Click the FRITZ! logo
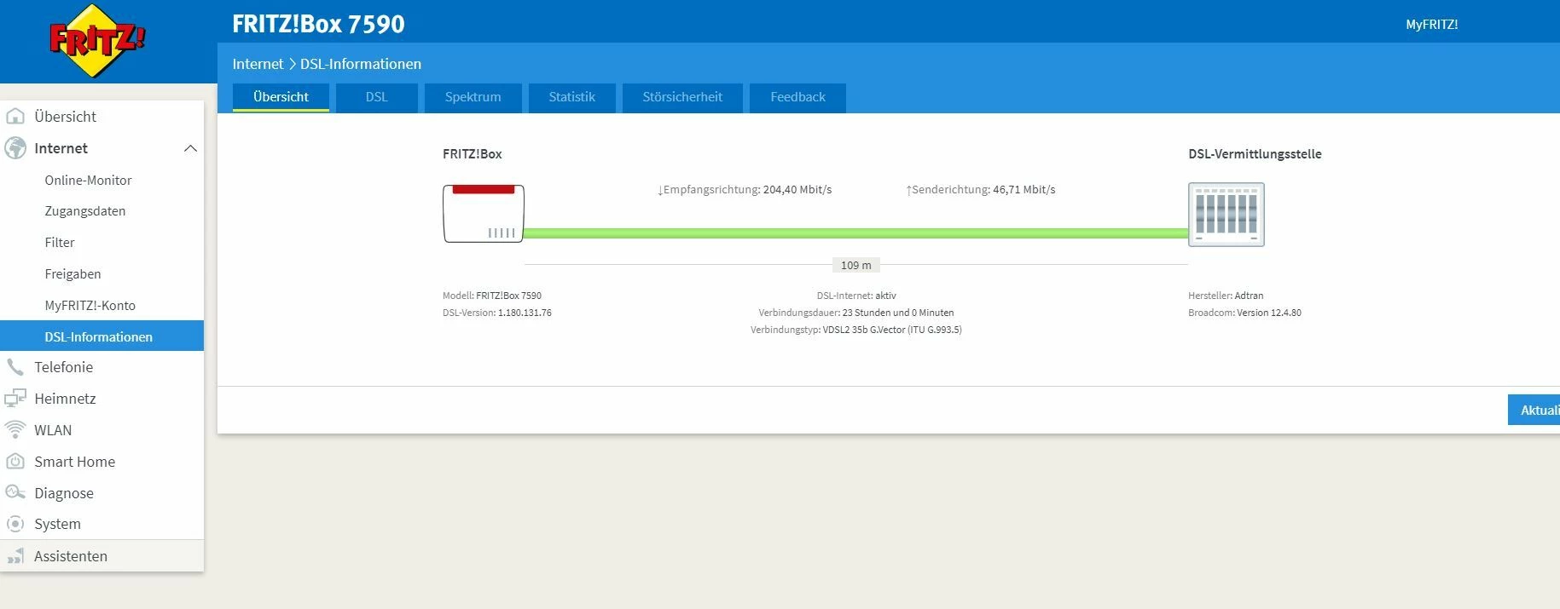The width and height of the screenshot is (1560, 609). click(97, 40)
